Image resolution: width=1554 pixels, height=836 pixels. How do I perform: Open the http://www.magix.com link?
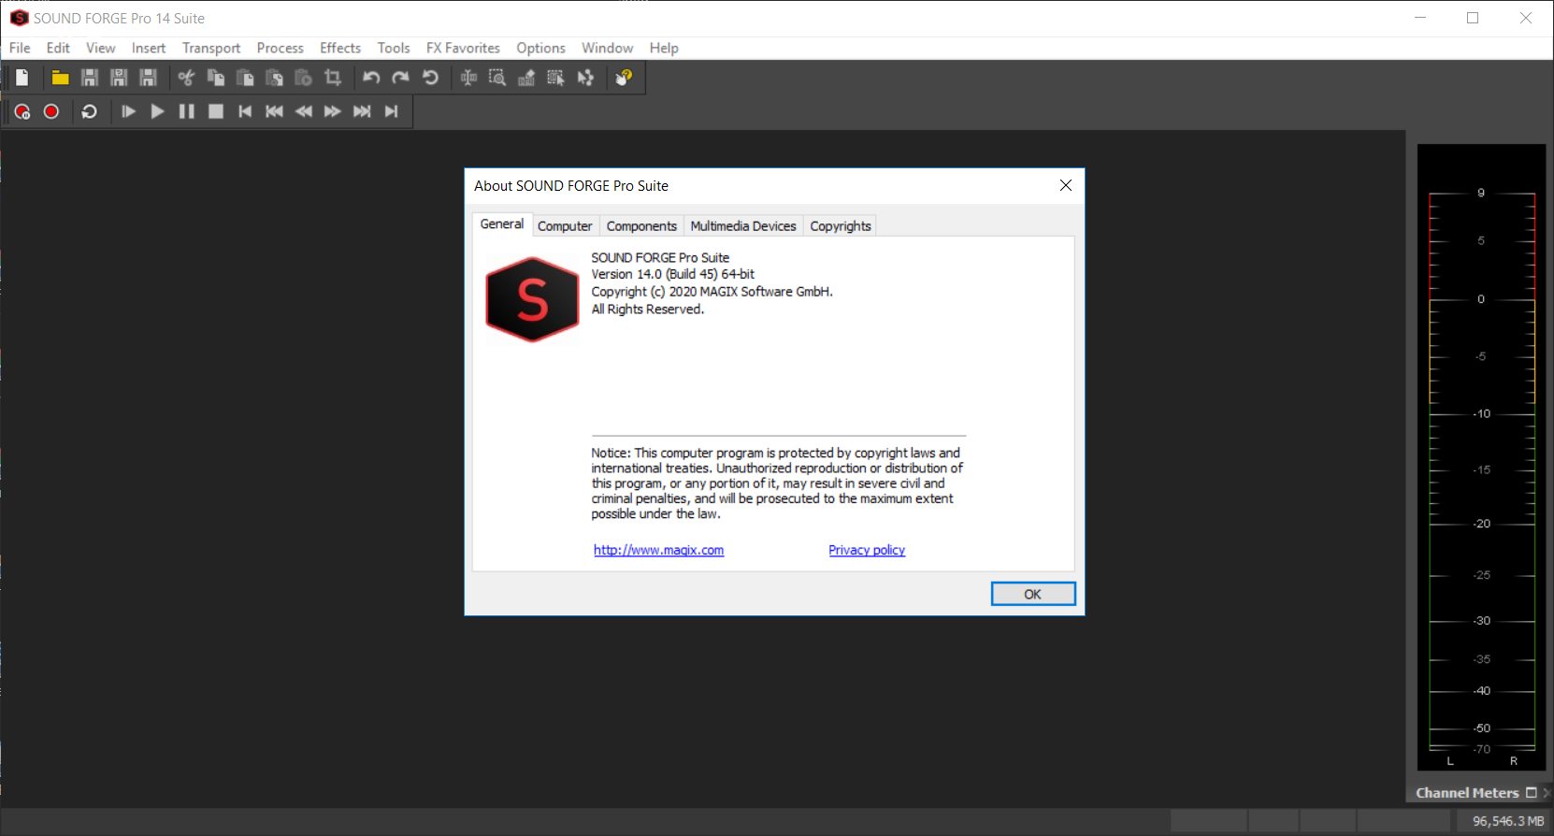pyautogui.click(x=659, y=550)
